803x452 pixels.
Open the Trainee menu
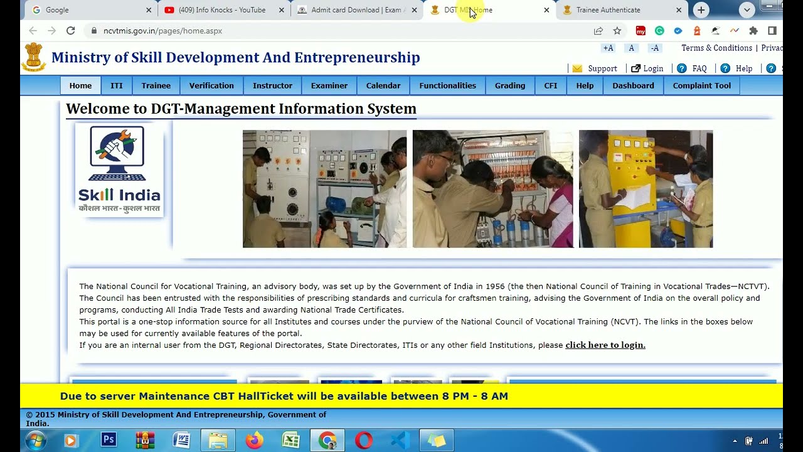[x=156, y=85]
